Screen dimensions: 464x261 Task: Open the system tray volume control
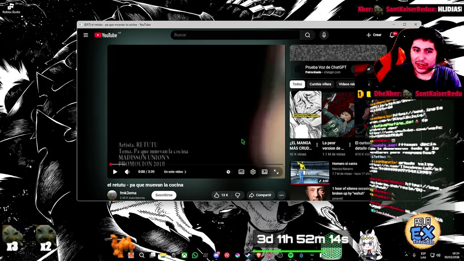pos(439,255)
